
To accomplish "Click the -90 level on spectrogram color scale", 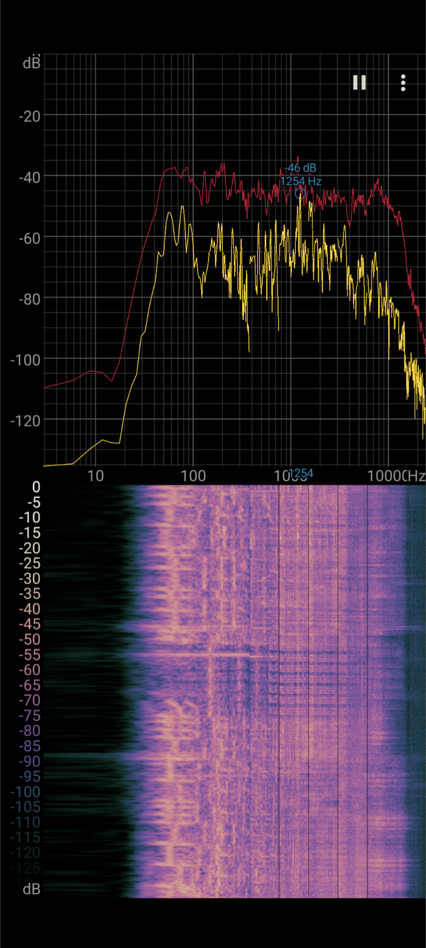I will click(x=30, y=762).
